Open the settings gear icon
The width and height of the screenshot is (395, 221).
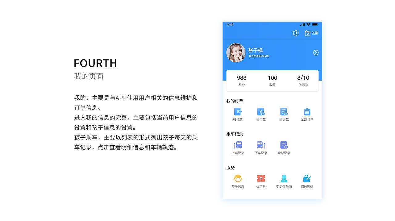click(296, 33)
